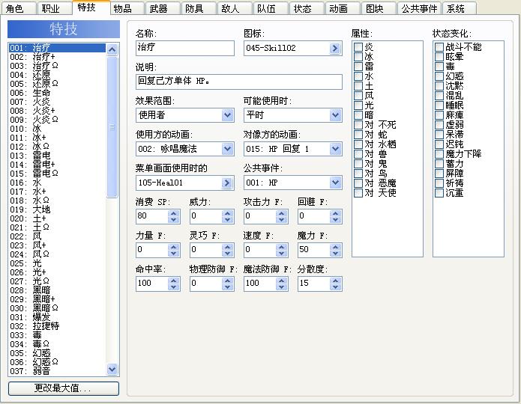521x404 pixels.
Task: Select skill 002: 治疗+
Action: click(57, 57)
